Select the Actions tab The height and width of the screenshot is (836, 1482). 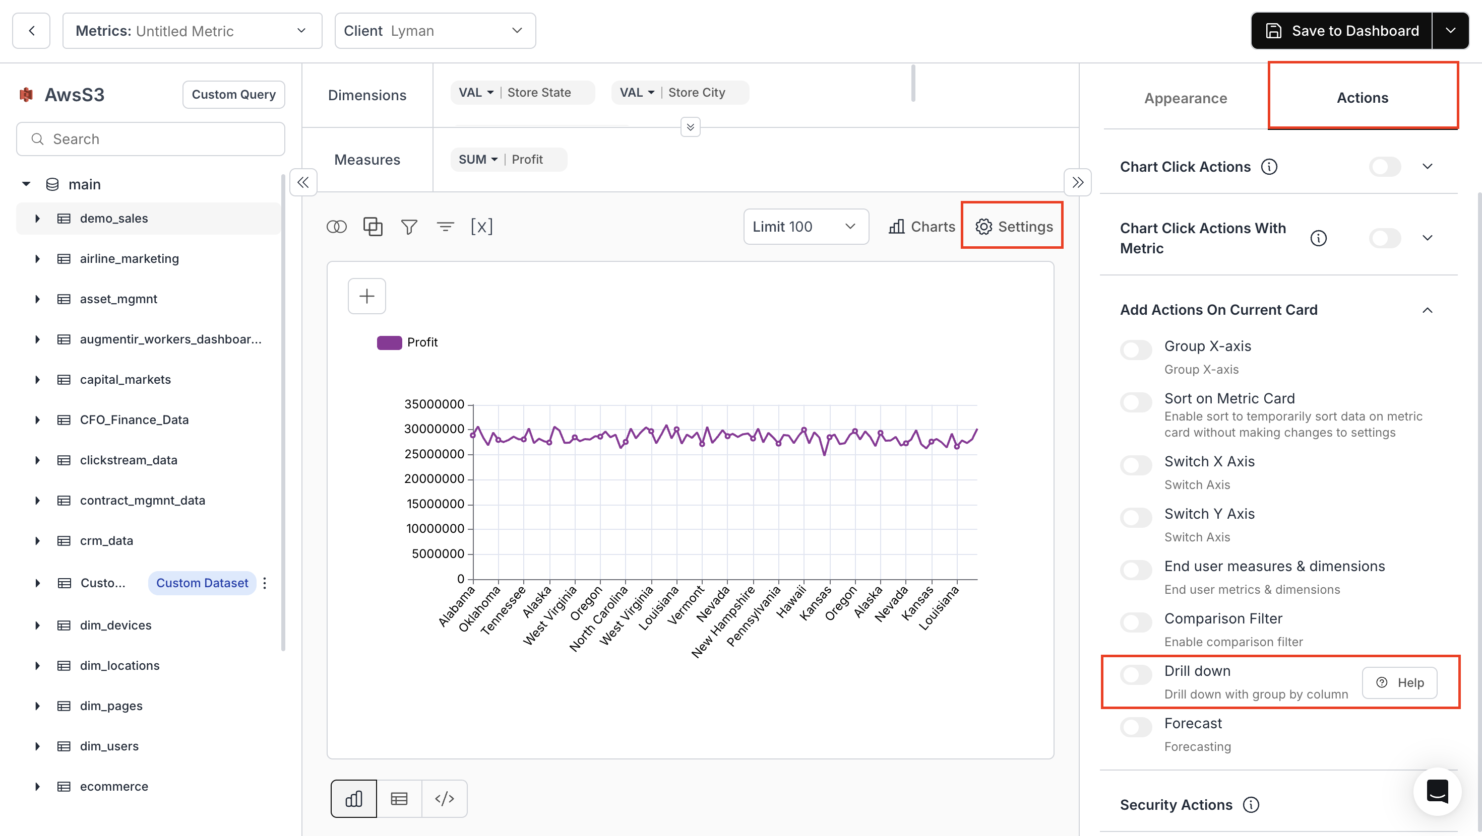1362,98
